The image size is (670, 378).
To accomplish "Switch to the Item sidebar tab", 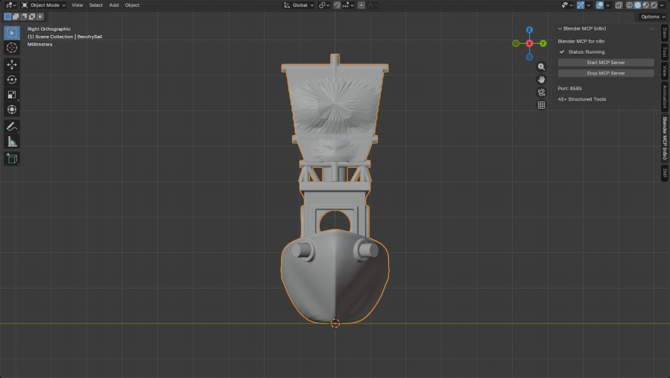I will click(x=665, y=33).
